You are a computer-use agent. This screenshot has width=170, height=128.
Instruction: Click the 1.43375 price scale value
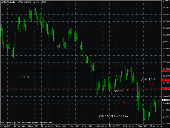(x=166, y=117)
